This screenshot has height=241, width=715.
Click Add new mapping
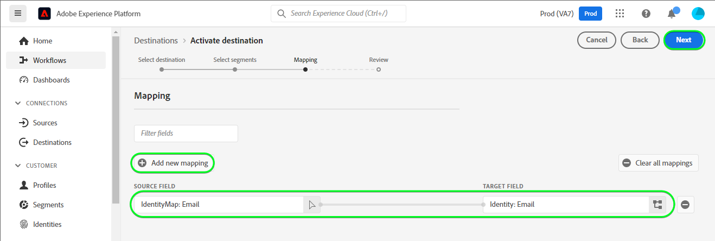coord(173,163)
